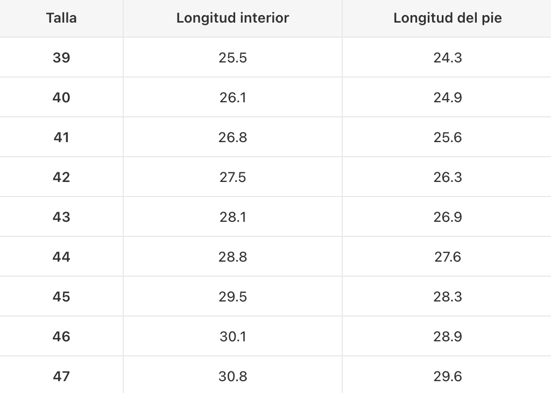Select the size 40 cell
551x393 pixels.
coord(61,97)
